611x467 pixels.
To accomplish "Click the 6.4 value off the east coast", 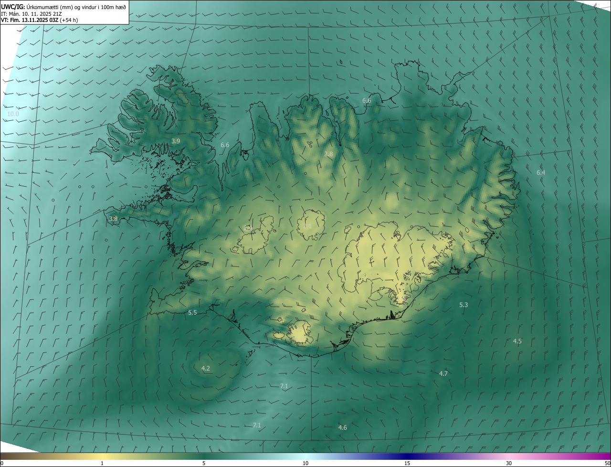I will [541, 172].
